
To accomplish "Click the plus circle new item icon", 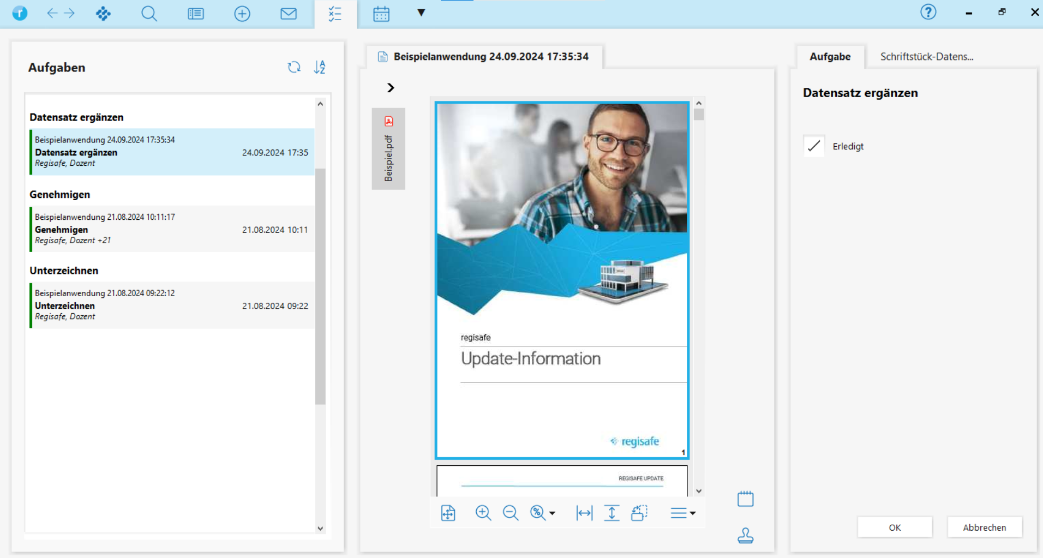I will pyautogui.click(x=242, y=14).
